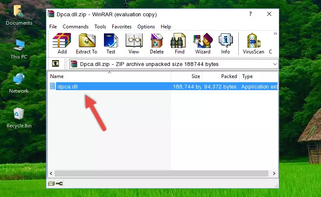
Task: Launch the Wizard tool
Action: (203, 44)
